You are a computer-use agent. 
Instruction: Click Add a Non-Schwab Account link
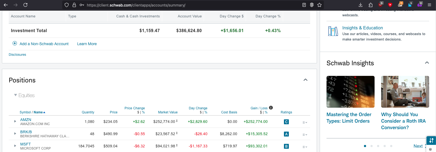point(44,44)
